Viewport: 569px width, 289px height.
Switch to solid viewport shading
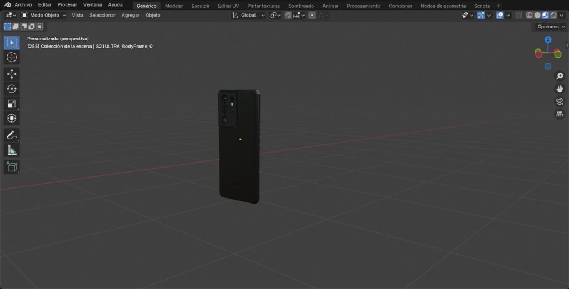(537, 15)
